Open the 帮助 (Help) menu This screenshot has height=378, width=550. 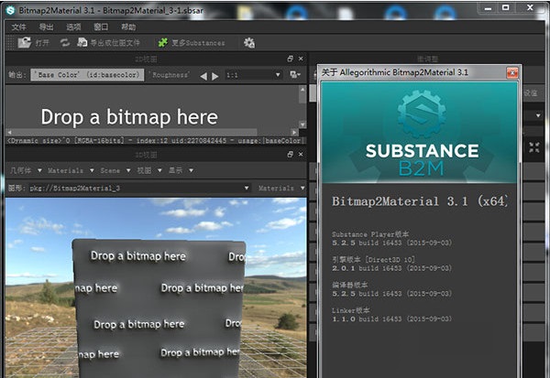pyautogui.click(x=128, y=27)
